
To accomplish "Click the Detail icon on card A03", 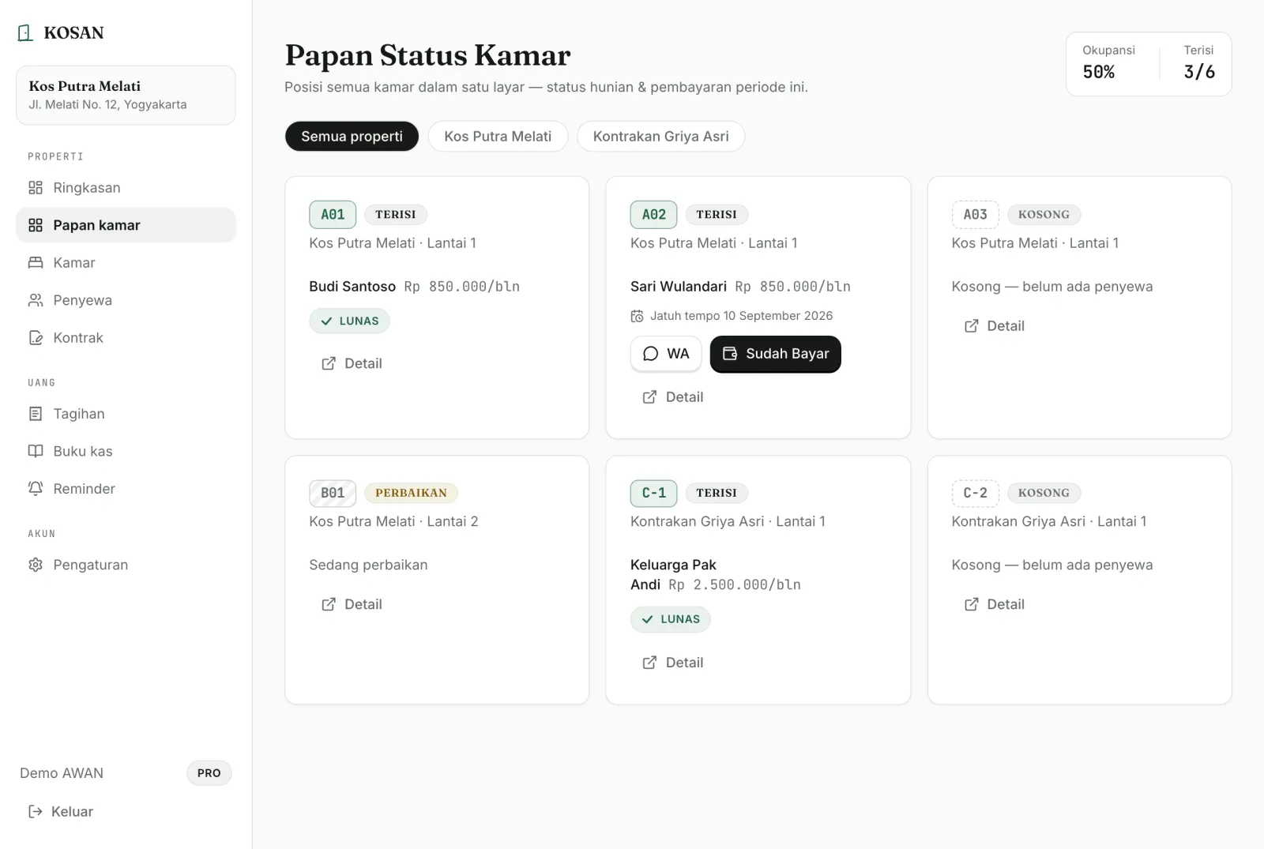I will 972,326.
